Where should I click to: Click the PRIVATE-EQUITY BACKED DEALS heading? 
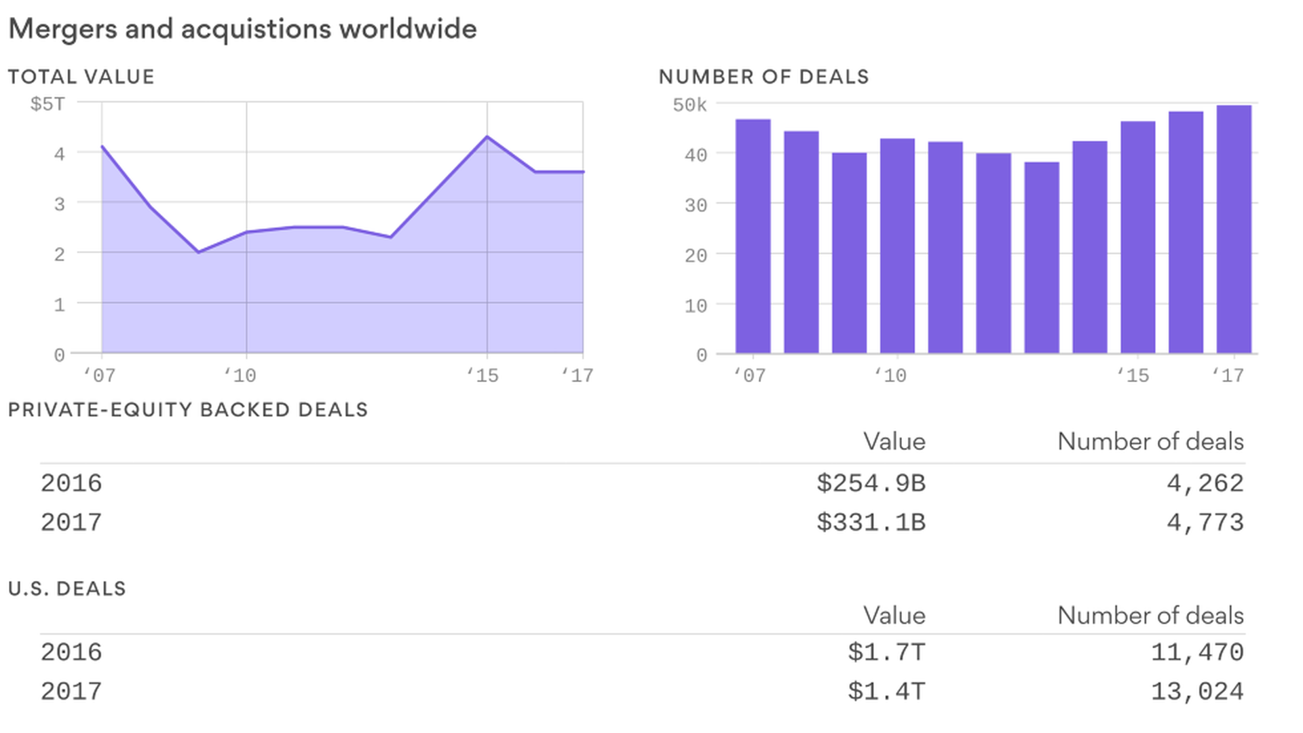(x=188, y=410)
